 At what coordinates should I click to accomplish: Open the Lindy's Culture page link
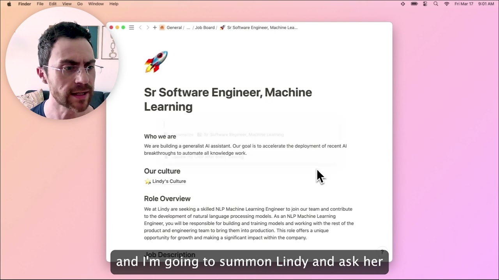coord(169,181)
